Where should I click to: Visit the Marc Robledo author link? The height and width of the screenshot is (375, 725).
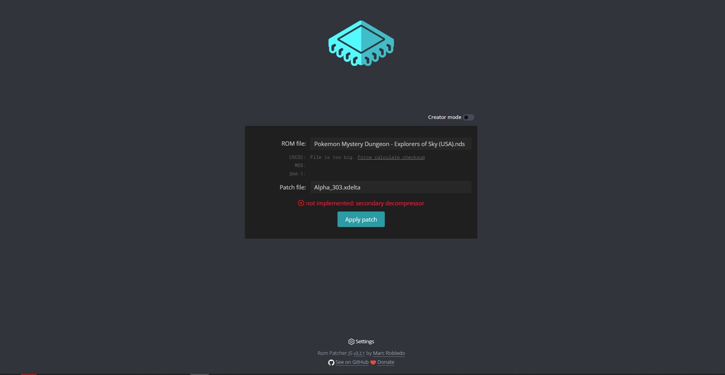[389, 353]
